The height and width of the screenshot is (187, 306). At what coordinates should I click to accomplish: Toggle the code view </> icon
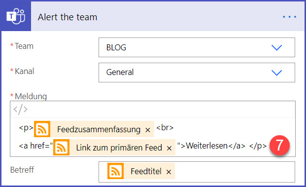pyautogui.click(x=20, y=109)
